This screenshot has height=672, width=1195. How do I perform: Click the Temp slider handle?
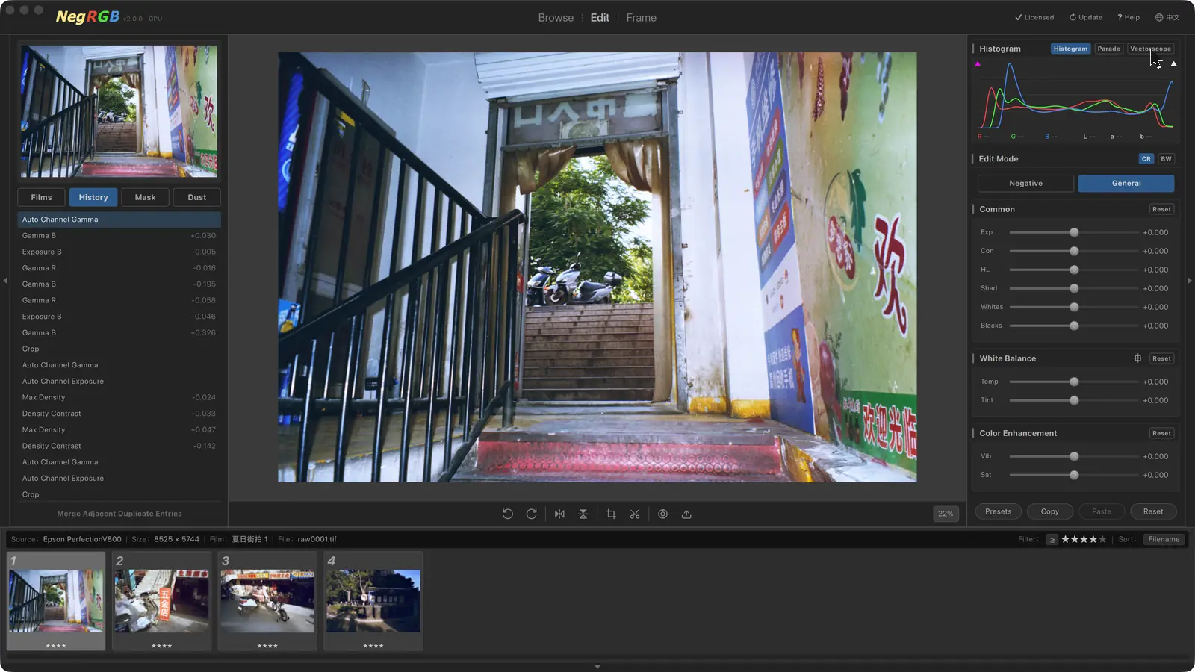(x=1074, y=382)
